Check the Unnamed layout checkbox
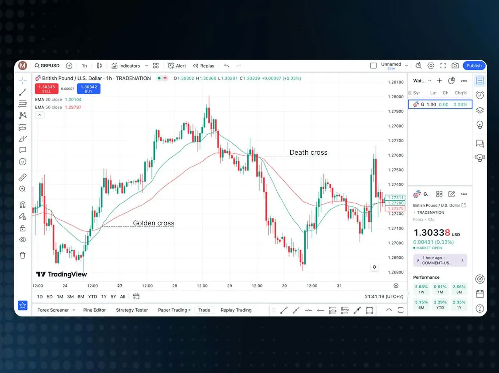This screenshot has width=499, height=373. click(374, 66)
